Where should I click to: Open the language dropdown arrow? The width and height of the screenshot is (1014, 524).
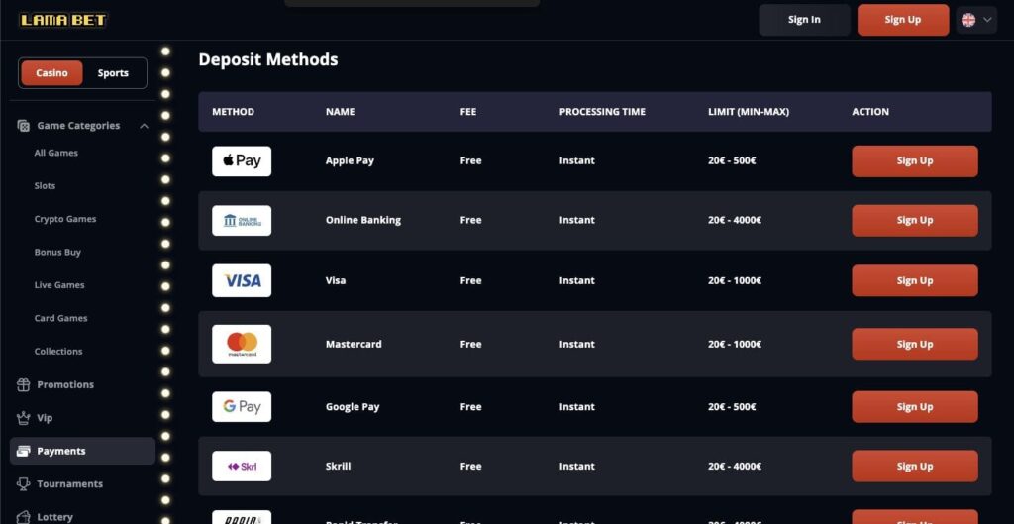point(987,20)
